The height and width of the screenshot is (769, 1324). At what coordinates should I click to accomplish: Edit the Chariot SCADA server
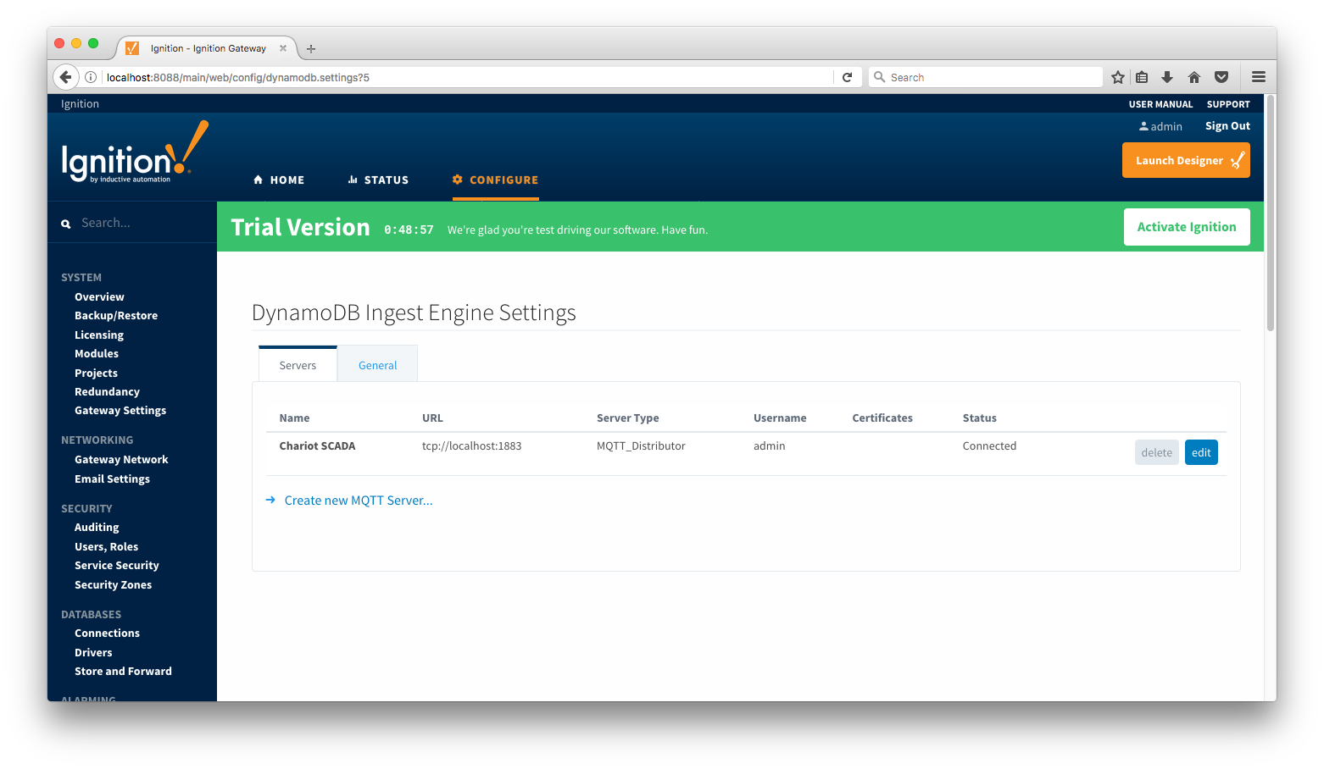point(1201,452)
